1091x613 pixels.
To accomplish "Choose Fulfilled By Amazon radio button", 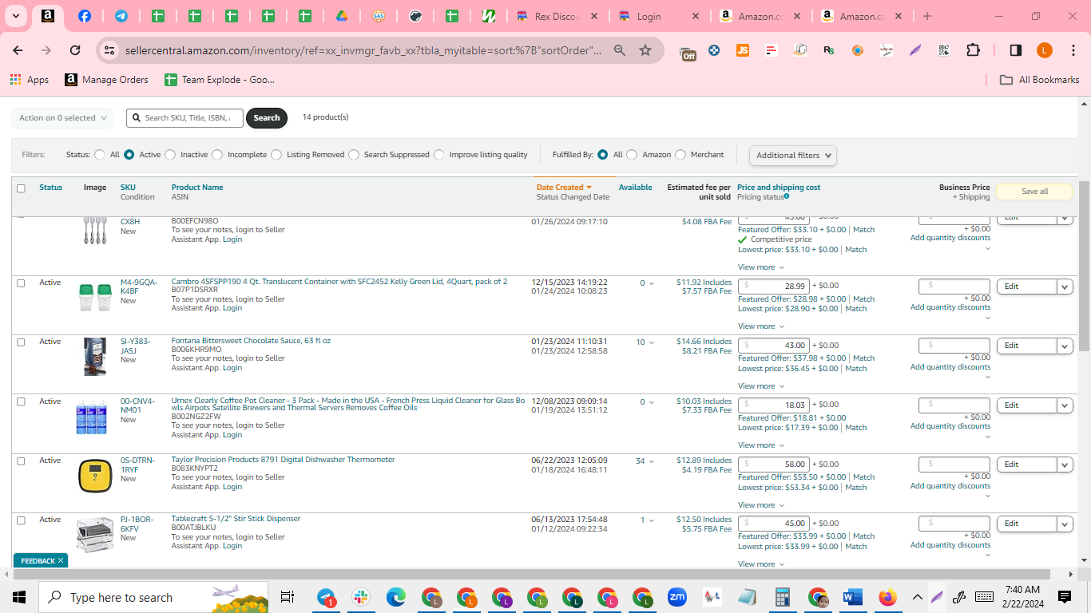I will pyautogui.click(x=632, y=155).
